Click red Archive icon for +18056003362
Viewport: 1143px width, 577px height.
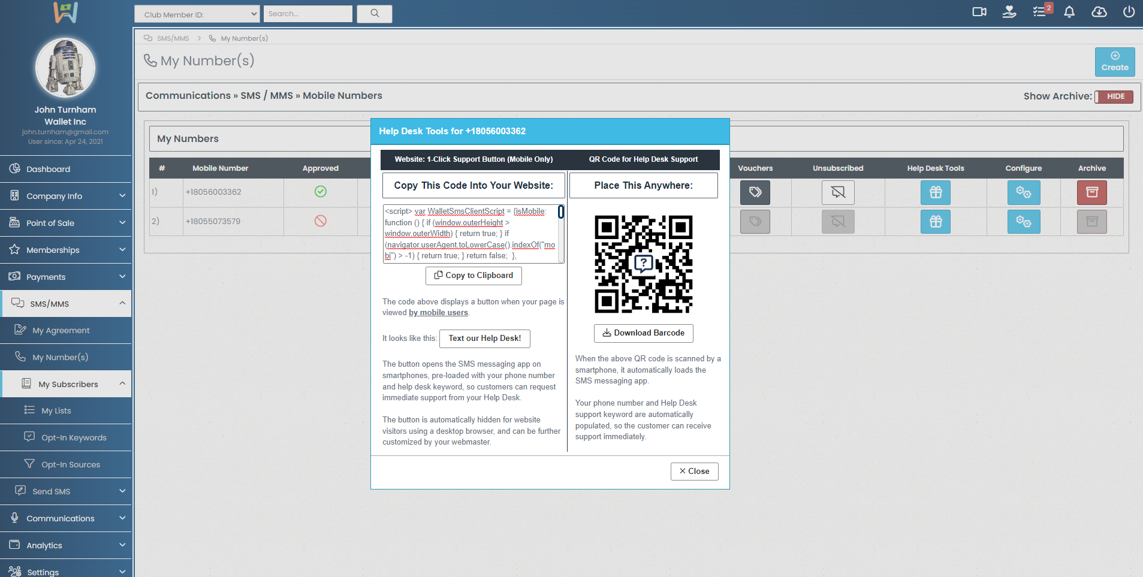pos(1092,192)
